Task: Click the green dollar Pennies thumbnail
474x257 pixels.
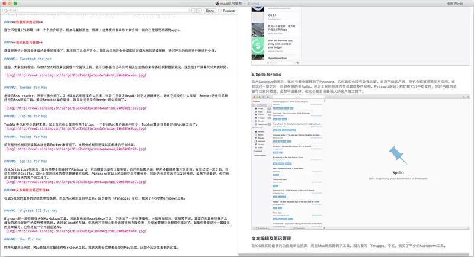Action: (258, 46)
